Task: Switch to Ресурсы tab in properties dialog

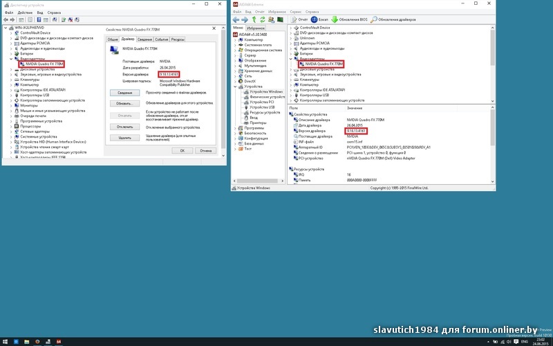Action: pyautogui.click(x=178, y=39)
